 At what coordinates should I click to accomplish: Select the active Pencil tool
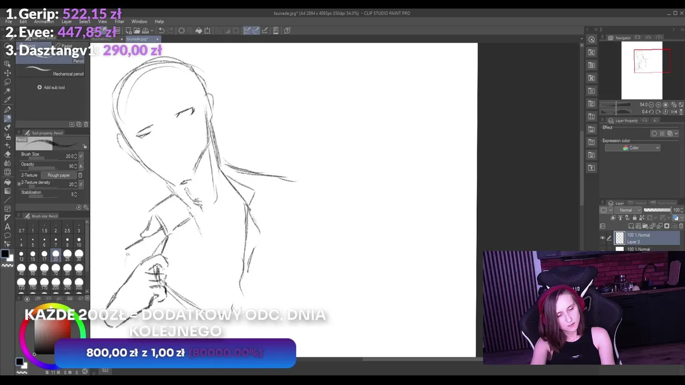coord(7,118)
